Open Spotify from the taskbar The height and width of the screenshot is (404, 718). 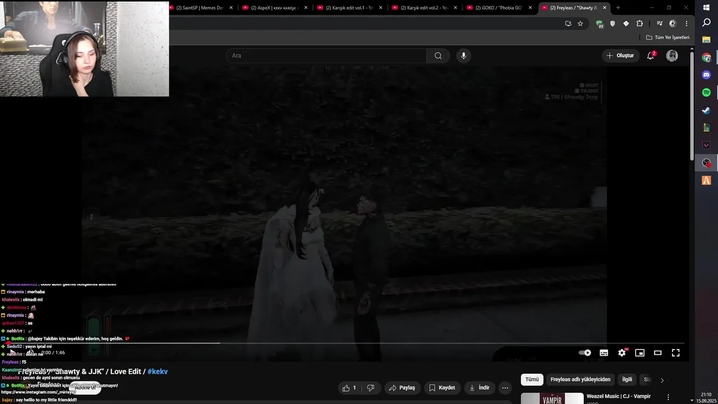(x=707, y=93)
